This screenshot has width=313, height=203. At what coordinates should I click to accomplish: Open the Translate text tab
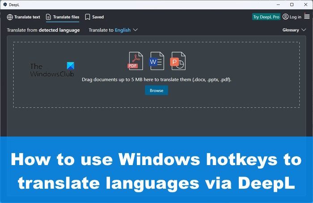click(24, 17)
